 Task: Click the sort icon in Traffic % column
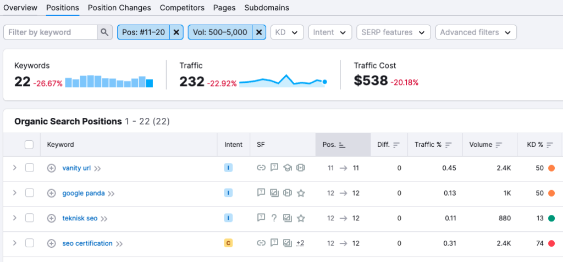449,145
